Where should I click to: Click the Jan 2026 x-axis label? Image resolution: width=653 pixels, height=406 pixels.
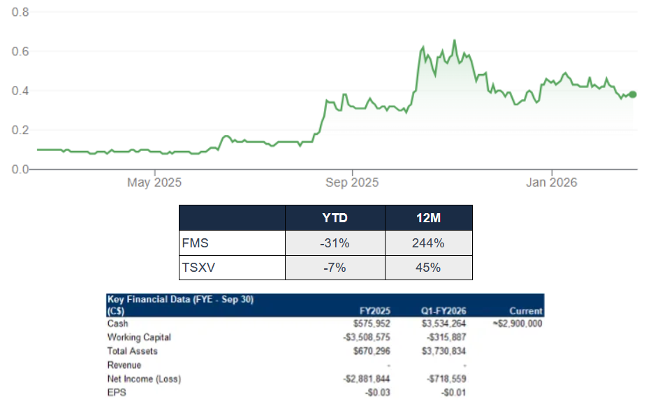552,183
